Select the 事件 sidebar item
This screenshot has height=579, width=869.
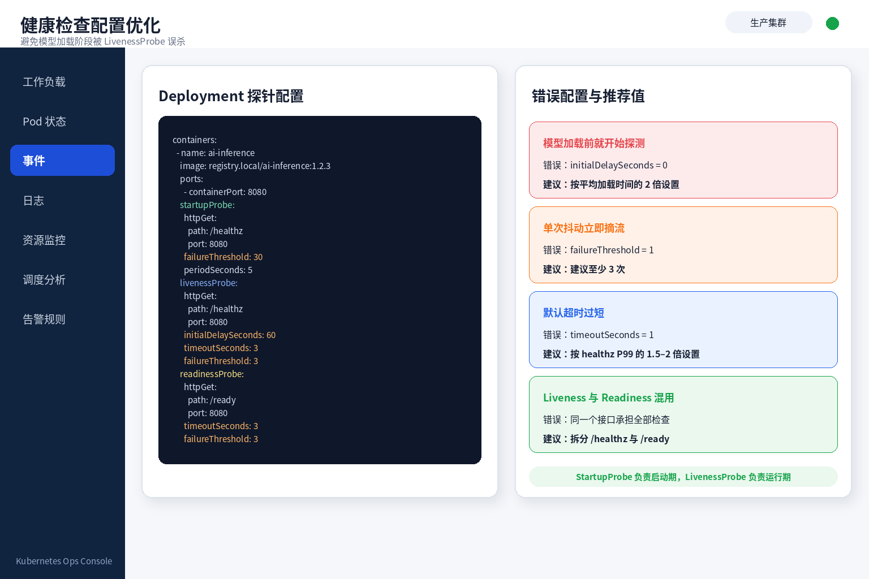click(62, 161)
